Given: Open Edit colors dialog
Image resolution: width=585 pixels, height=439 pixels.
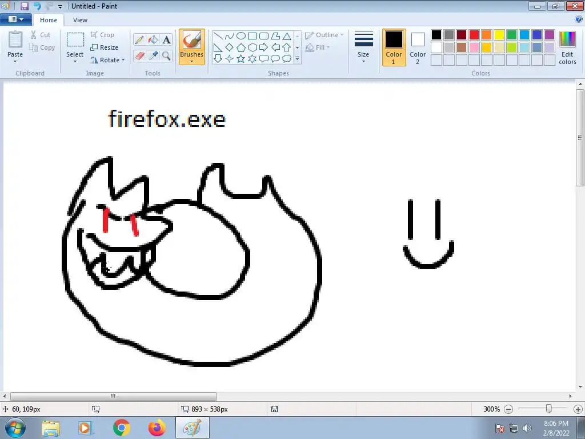Looking at the screenshot, I should [567, 47].
